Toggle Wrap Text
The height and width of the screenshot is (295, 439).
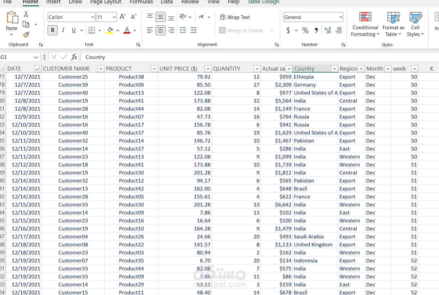point(235,17)
